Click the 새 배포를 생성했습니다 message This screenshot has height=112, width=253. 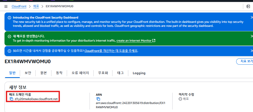tap(29, 36)
